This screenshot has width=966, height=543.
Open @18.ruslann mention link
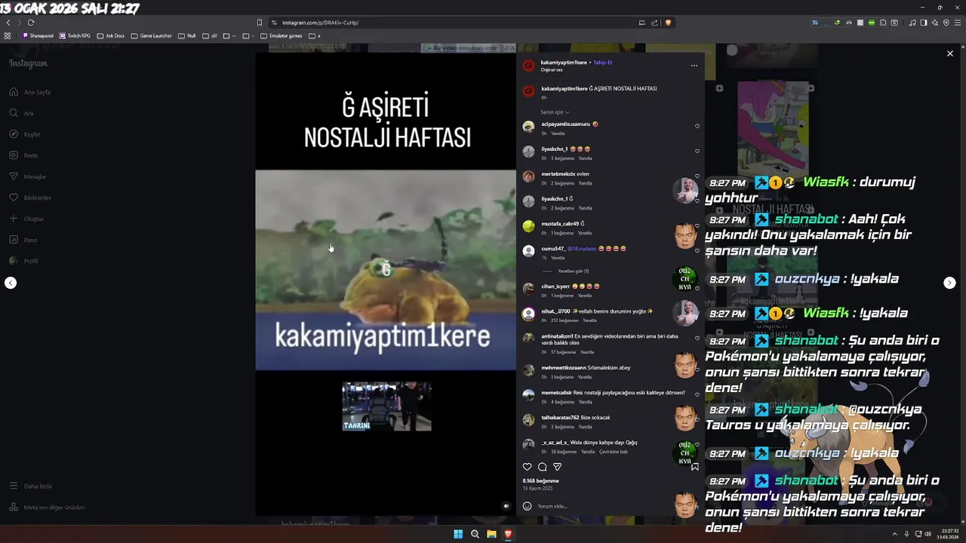click(582, 248)
